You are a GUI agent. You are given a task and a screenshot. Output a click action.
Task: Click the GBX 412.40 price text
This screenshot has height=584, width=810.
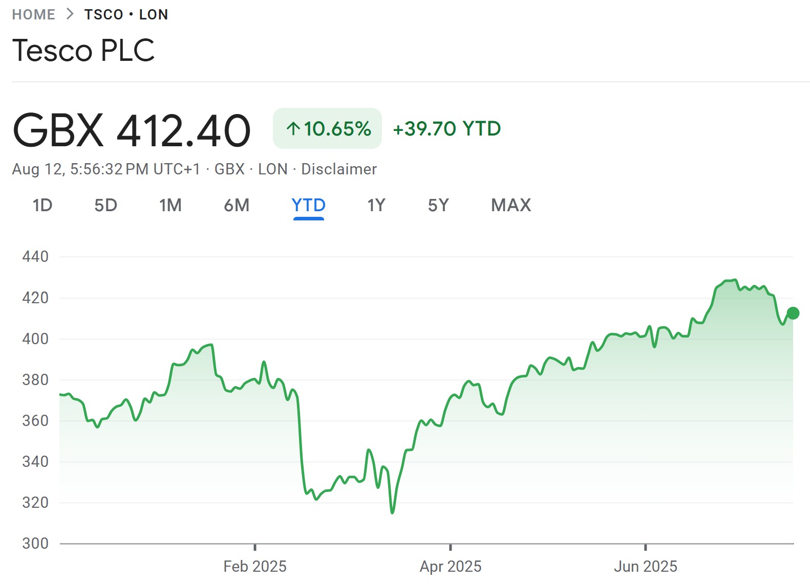pyautogui.click(x=132, y=130)
